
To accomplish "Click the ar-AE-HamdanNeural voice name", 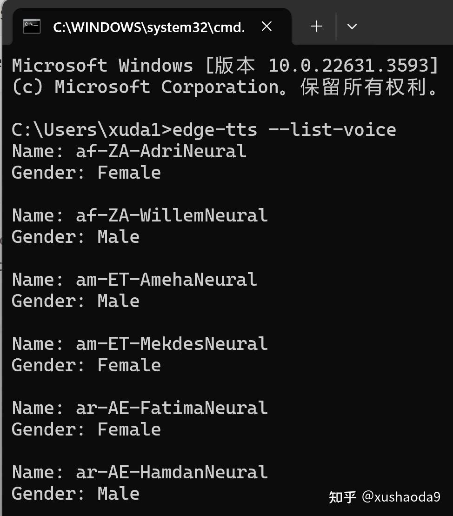I will pos(172,472).
